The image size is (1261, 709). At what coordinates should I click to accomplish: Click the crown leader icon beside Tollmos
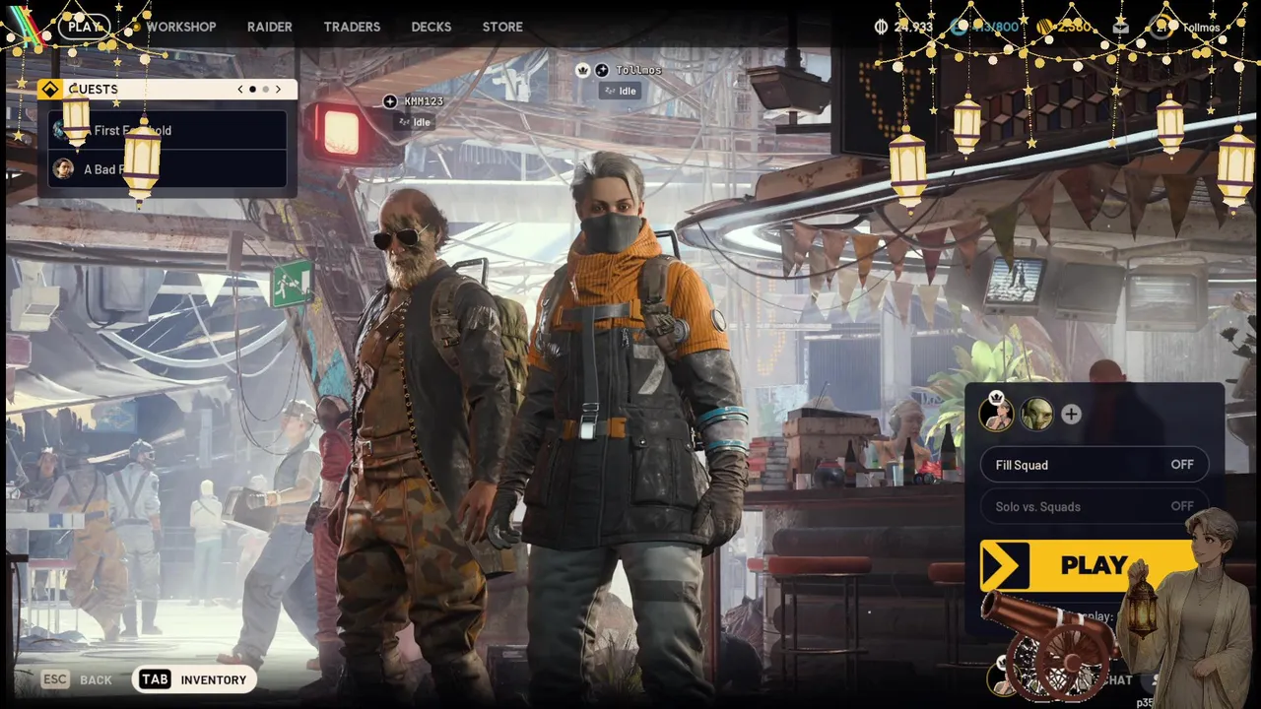pyautogui.click(x=582, y=70)
